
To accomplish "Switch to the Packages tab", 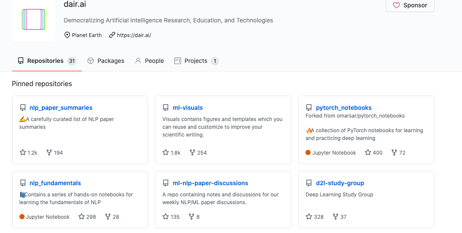I will tap(106, 61).
